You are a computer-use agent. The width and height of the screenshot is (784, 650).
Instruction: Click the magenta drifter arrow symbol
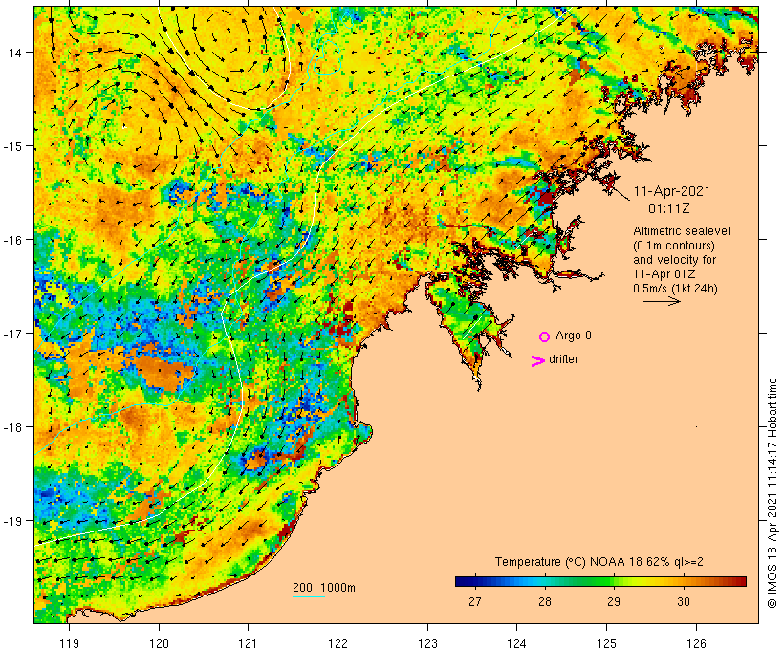pos(537,361)
